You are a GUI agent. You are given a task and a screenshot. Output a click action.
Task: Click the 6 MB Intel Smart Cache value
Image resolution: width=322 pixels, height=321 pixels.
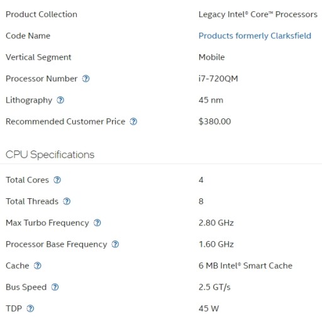245,266
